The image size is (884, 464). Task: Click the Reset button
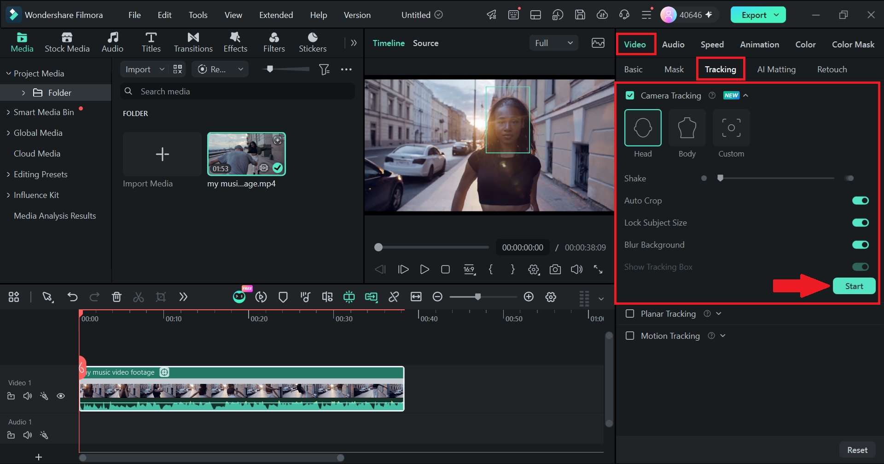(x=857, y=450)
